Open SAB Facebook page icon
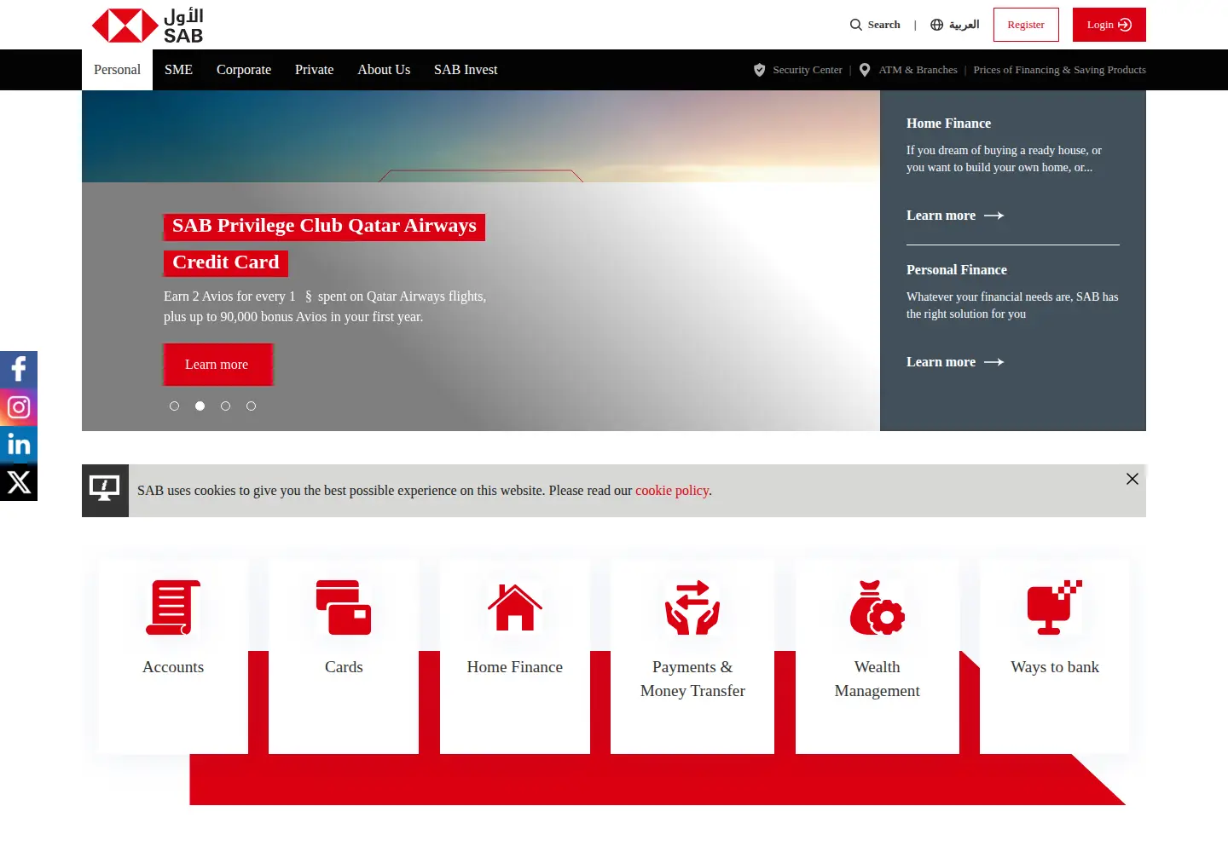 pyautogui.click(x=19, y=370)
